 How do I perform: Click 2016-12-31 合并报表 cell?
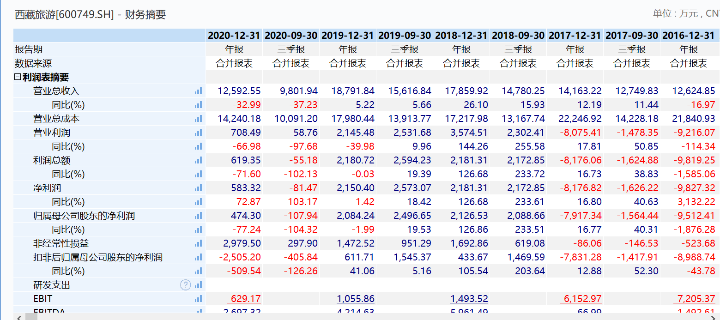(689, 63)
